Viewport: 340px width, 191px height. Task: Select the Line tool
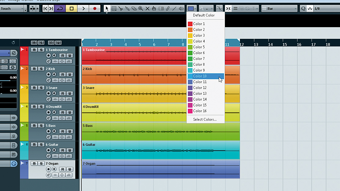(x=174, y=9)
